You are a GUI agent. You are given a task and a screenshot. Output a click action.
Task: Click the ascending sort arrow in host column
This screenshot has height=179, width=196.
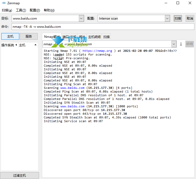[x=36, y=45]
